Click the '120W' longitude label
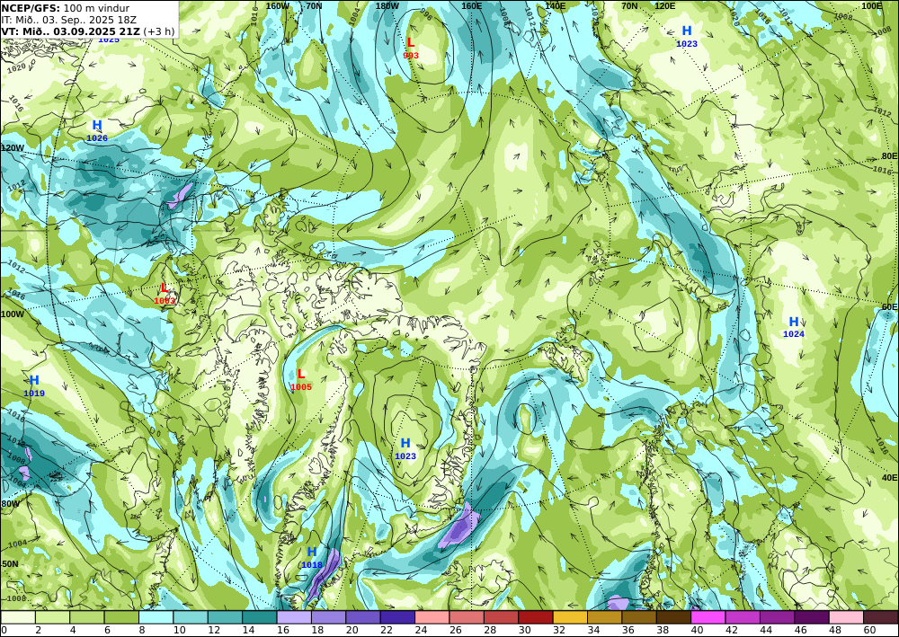The height and width of the screenshot is (637, 899). (13, 147)
